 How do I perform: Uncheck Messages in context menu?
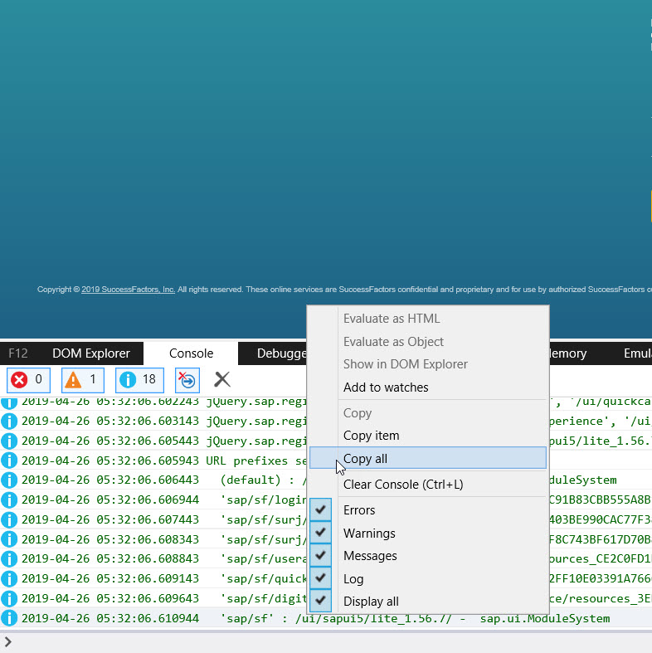[427, 556]
